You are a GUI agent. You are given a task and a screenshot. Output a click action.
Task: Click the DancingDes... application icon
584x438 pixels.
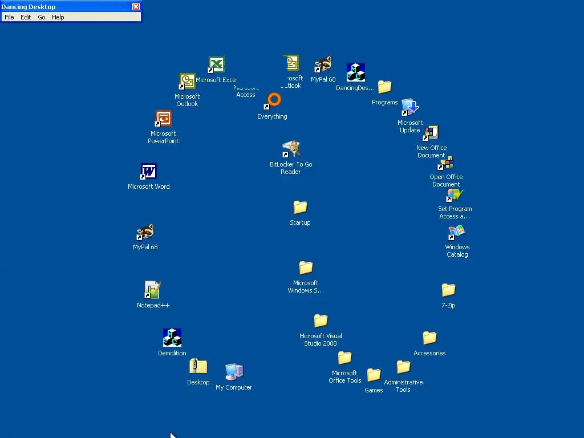tap(356, 72)
